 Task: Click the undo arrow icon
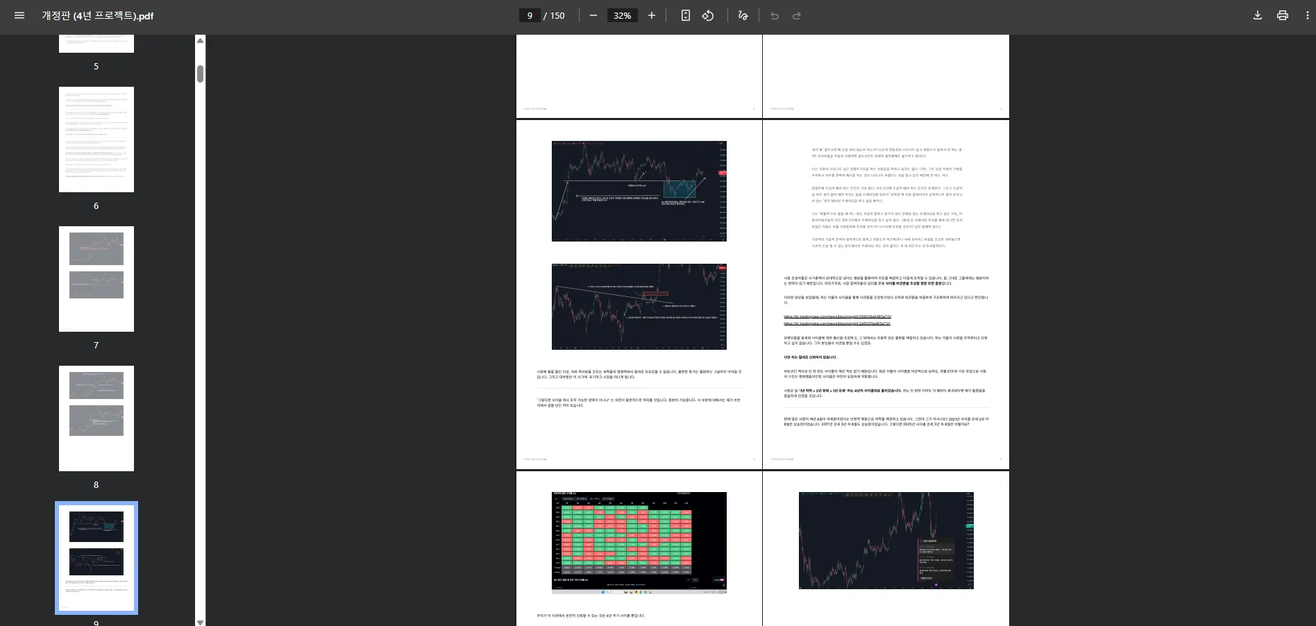click(775, 15)
